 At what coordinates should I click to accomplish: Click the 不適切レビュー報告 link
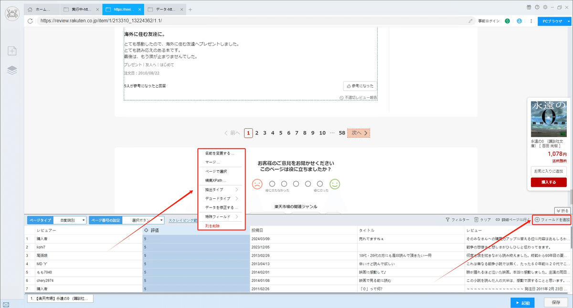click(x=358, y=97)
